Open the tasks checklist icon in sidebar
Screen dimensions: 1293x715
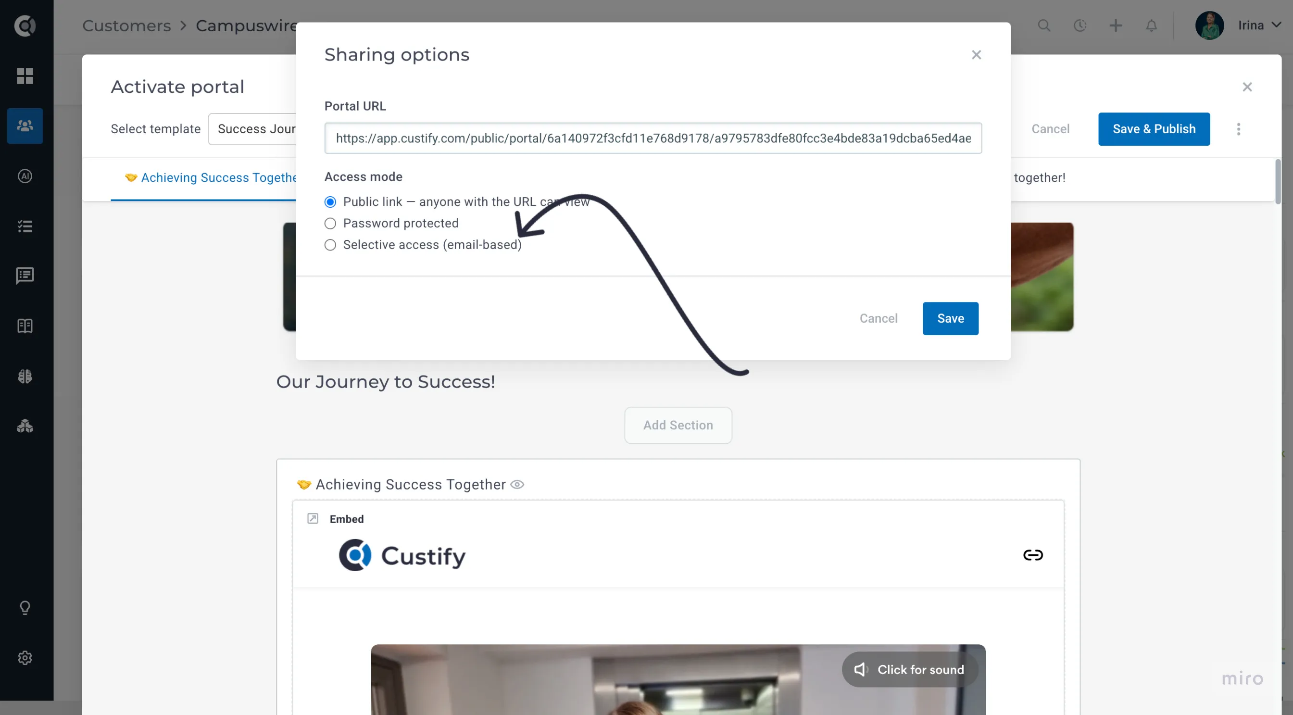point(25,226)
